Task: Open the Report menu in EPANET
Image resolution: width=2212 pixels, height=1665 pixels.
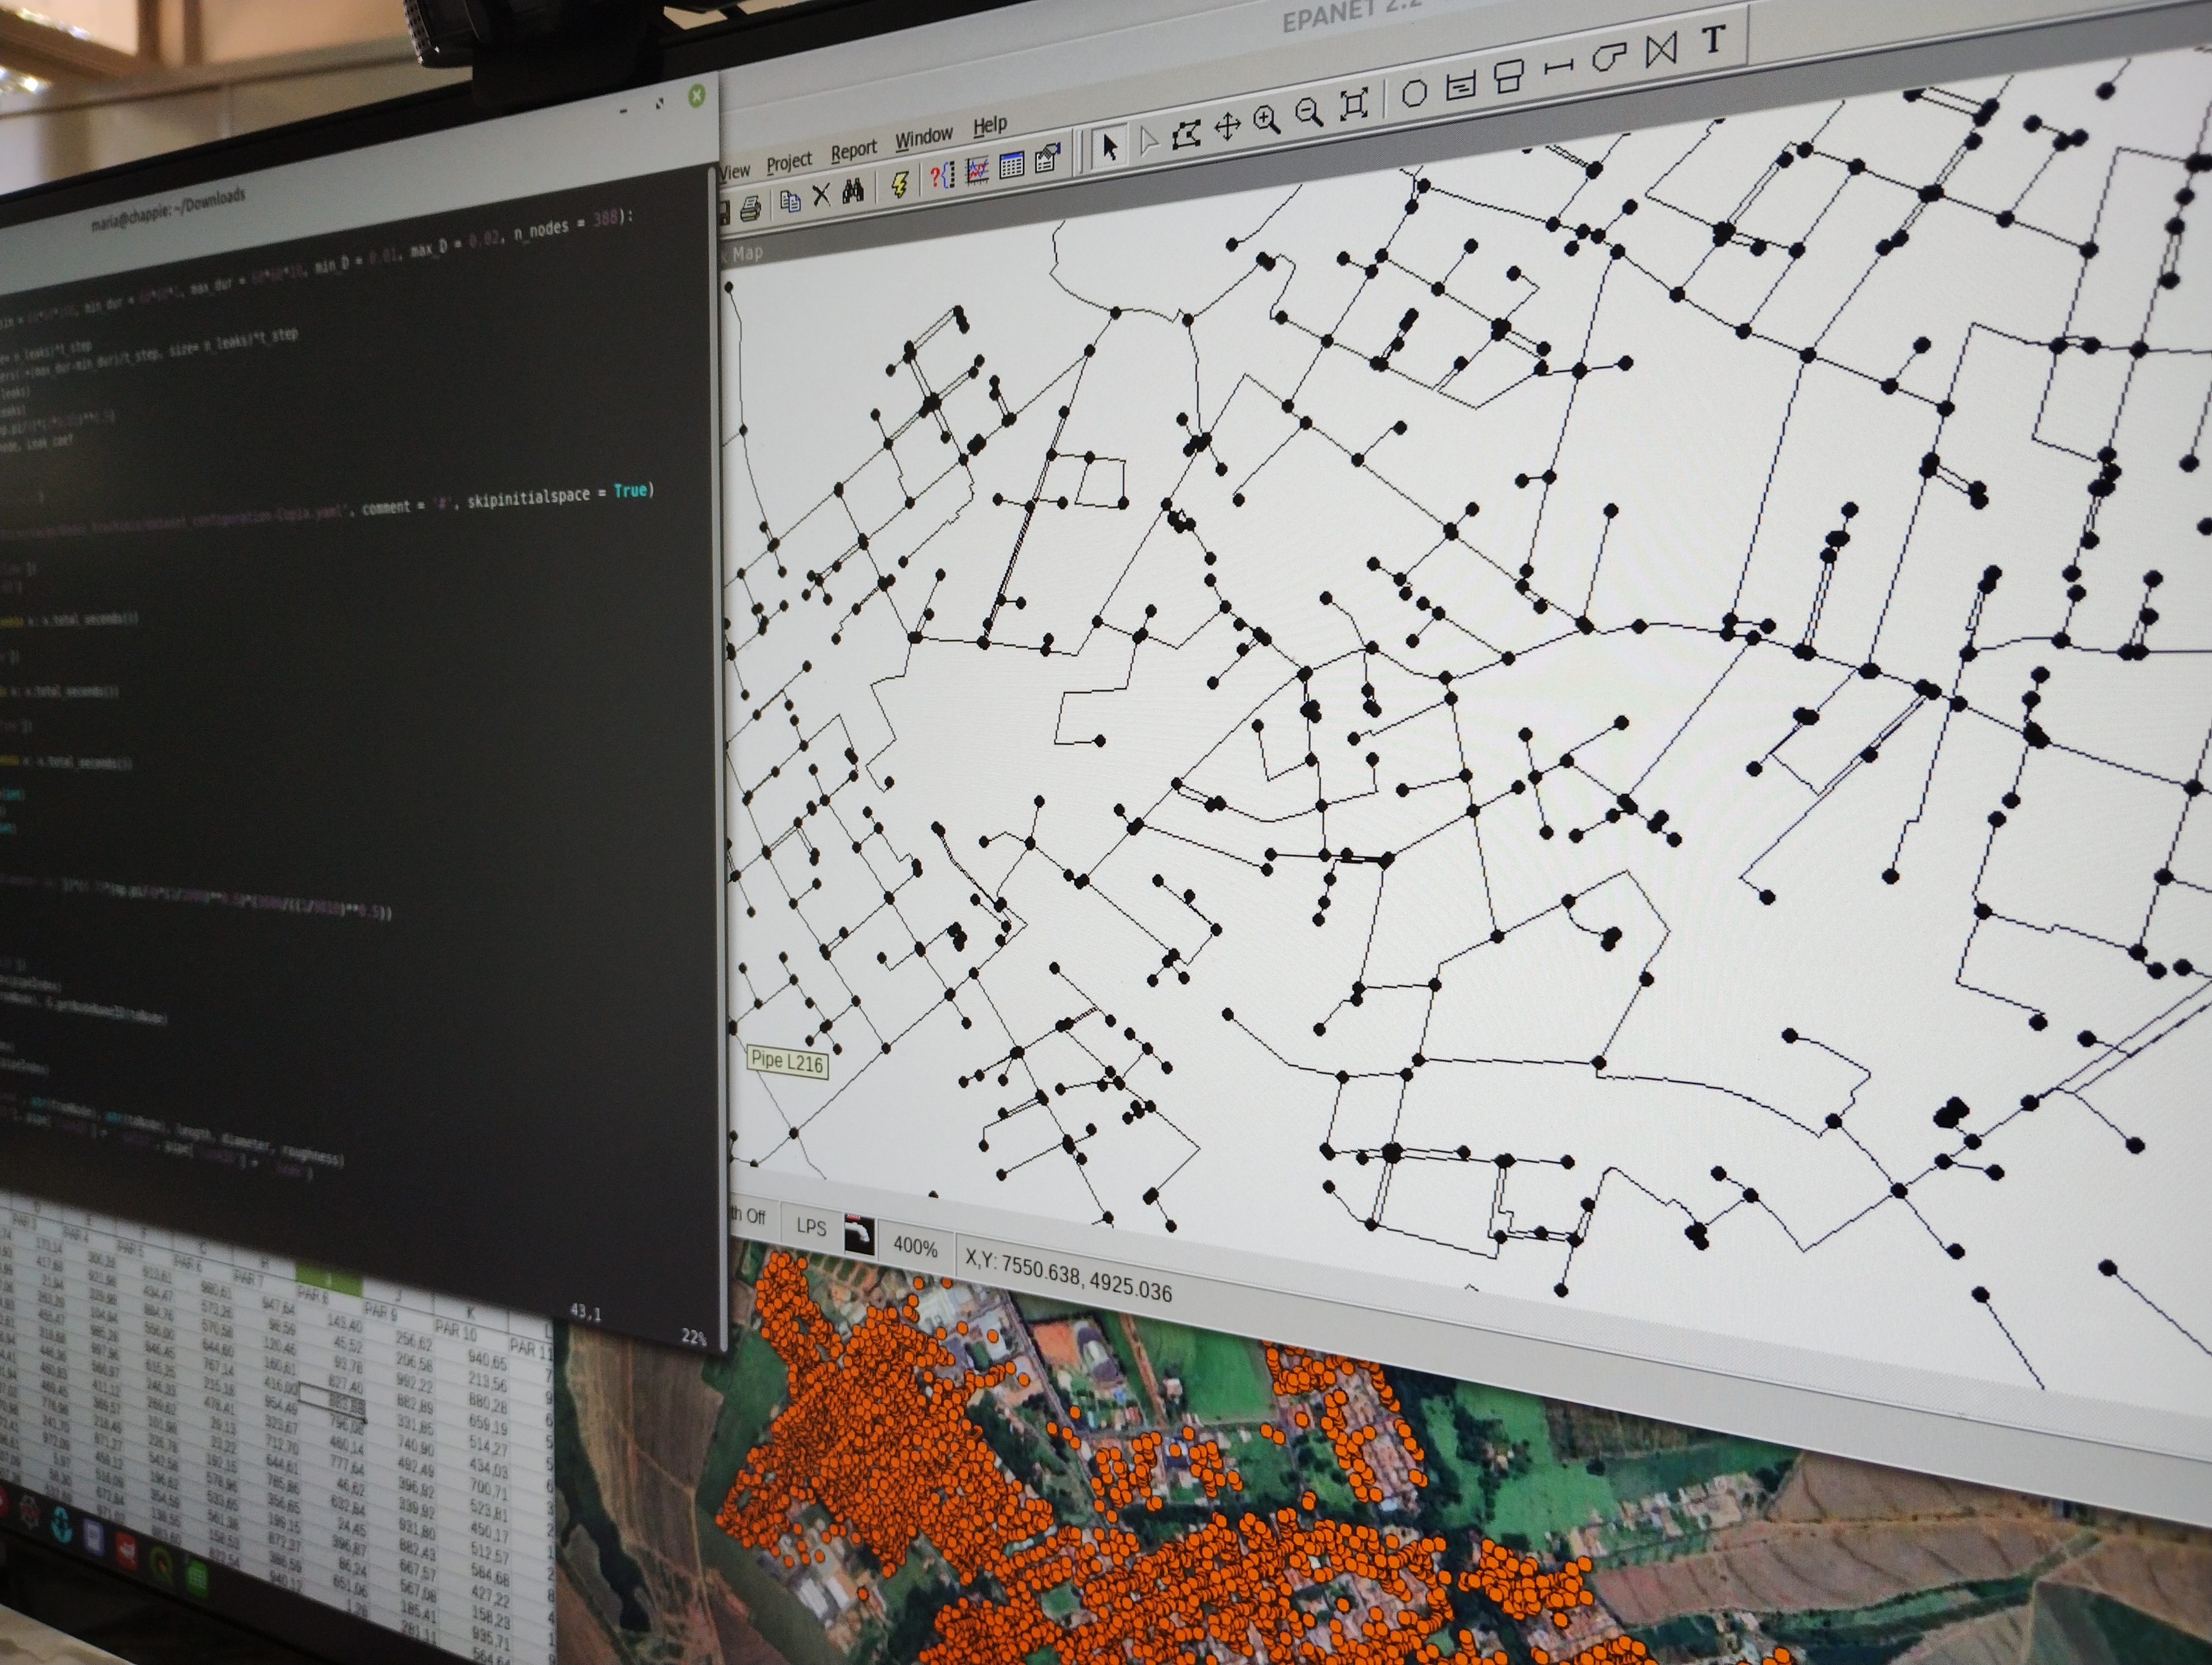Action: pos(853,150)
